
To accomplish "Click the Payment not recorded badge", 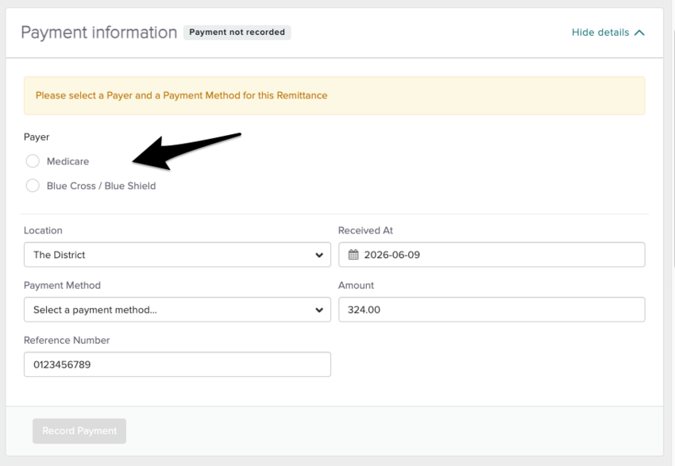I will 237,33.
